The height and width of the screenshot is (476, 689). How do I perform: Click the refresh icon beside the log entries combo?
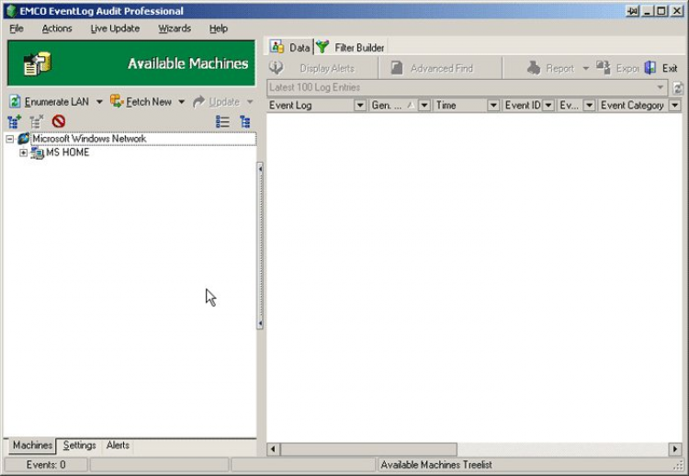678,88
